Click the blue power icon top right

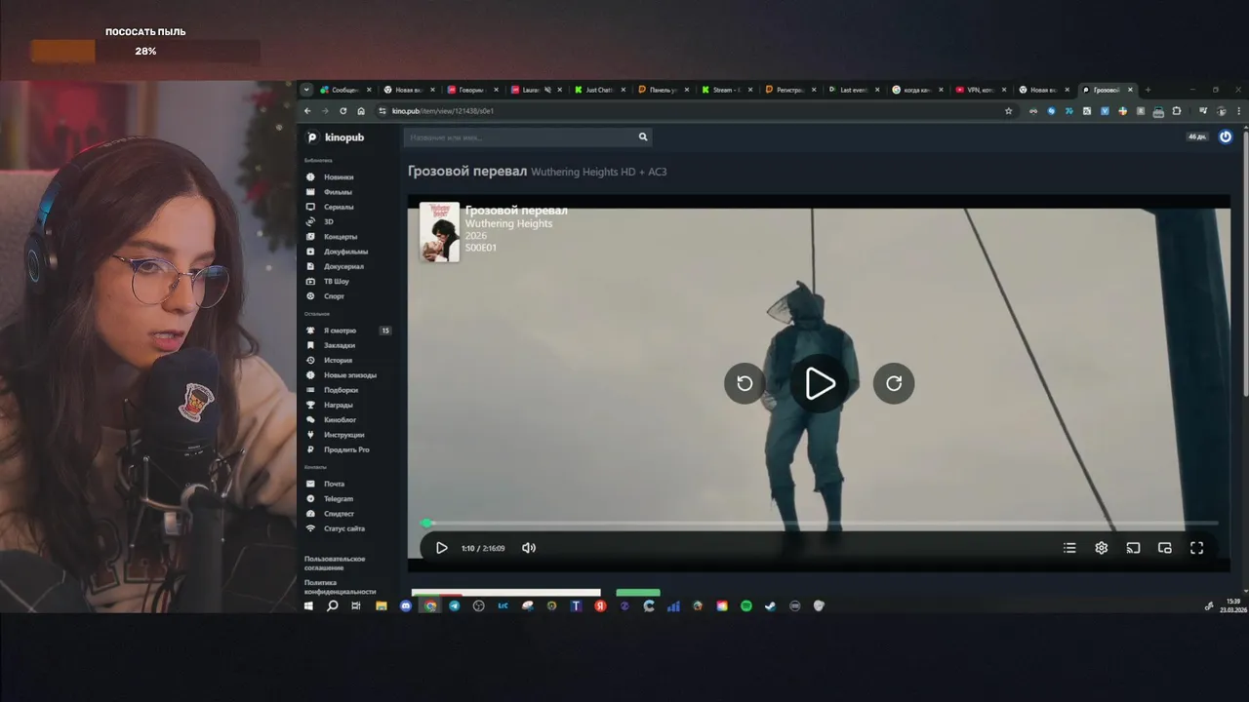pos(1226,136)
